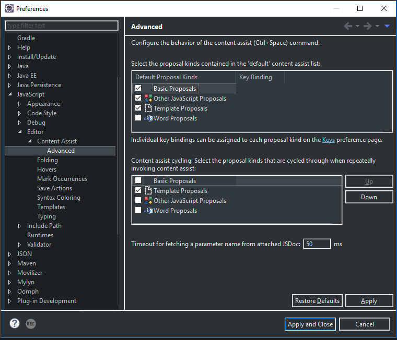
Task: Select Mylyn in the preferences tree
Action: point(26,282)
